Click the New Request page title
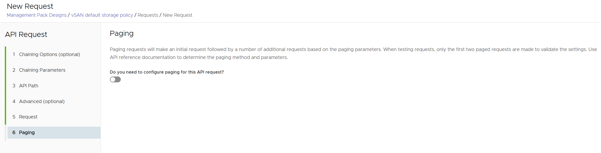Image resolution: width=601 pixels, height=153 pixels. 30,6
